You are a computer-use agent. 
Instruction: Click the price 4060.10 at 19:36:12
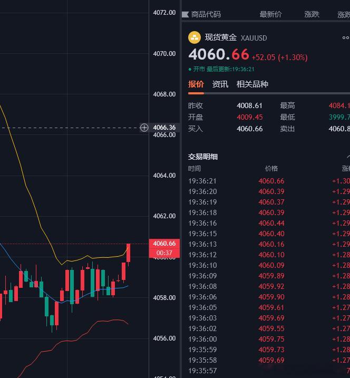coord(271,255)
